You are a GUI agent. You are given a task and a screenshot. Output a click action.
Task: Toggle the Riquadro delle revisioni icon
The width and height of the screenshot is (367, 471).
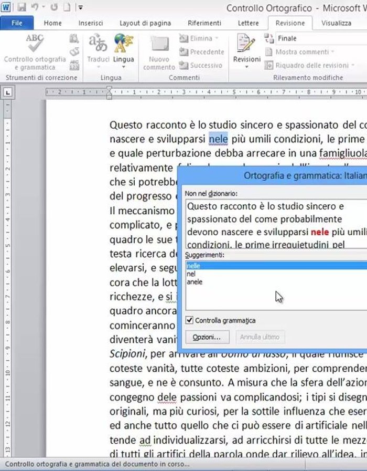(x=269, y=65)
